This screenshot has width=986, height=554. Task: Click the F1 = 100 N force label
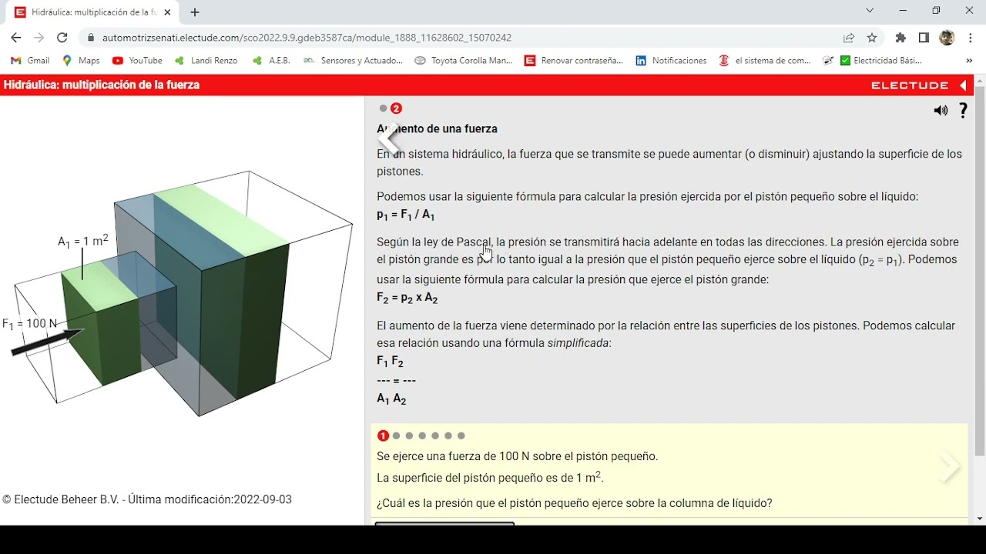click(30, 324)
